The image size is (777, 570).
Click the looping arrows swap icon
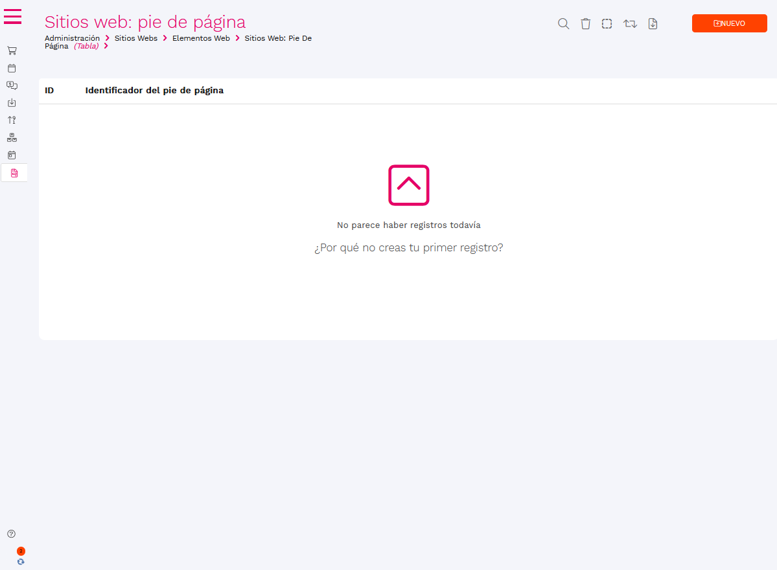[630, 24]
